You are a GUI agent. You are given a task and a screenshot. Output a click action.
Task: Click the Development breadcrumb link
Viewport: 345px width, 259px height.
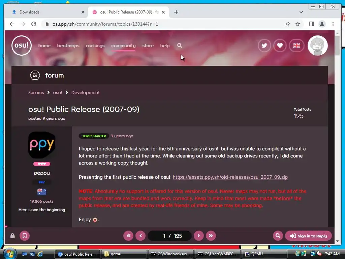85,92
